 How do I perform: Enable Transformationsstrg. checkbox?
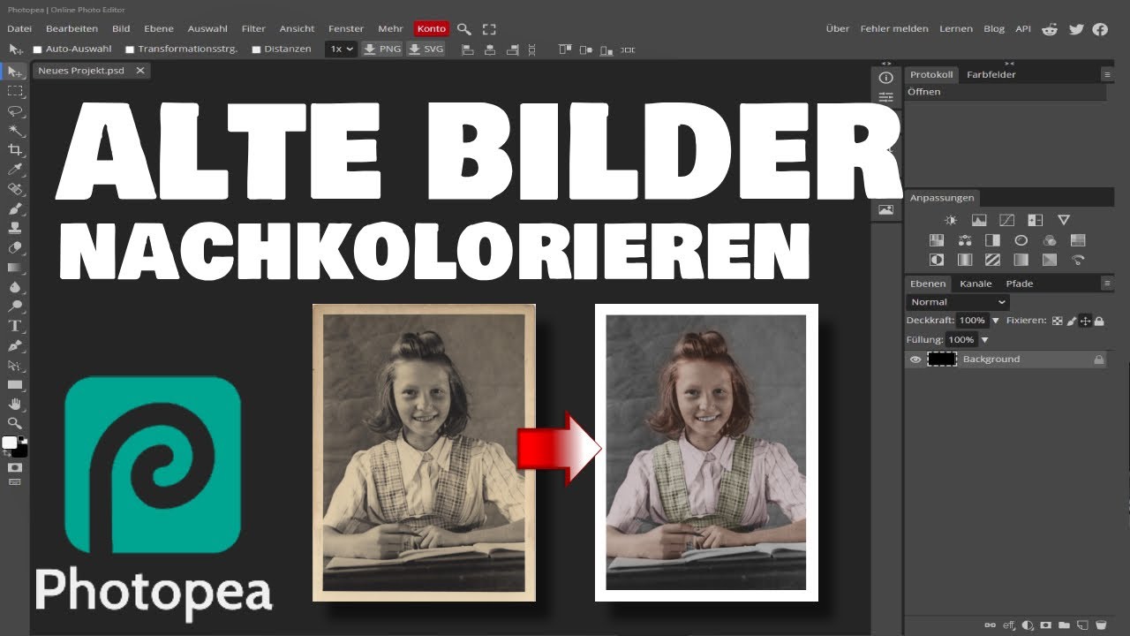click(130, 49)
